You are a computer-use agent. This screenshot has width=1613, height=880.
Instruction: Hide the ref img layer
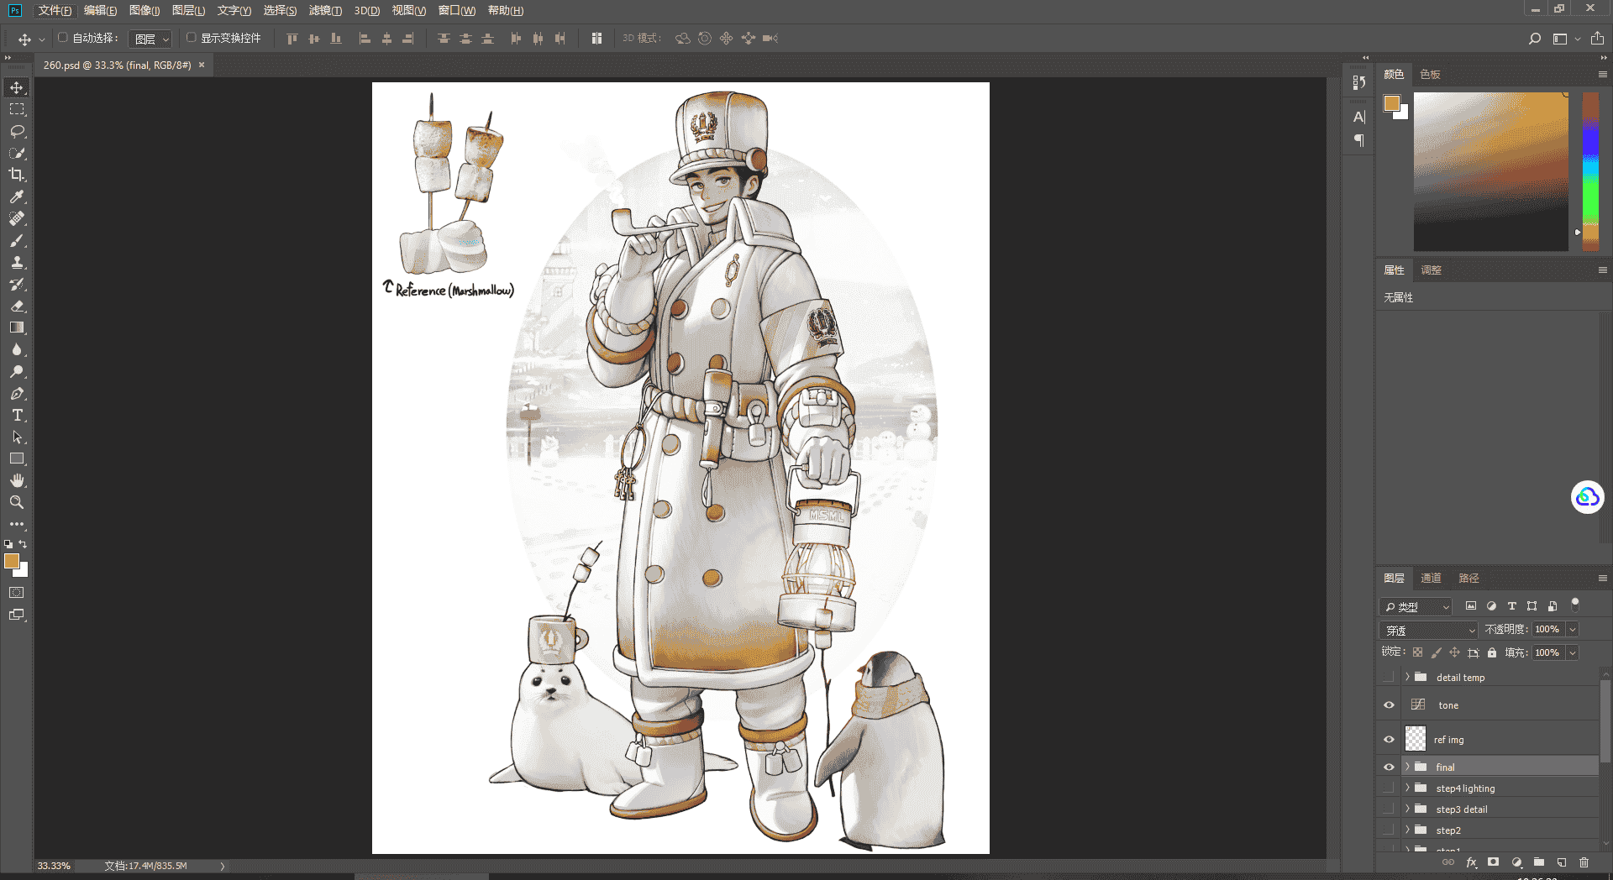[1389, 740]
